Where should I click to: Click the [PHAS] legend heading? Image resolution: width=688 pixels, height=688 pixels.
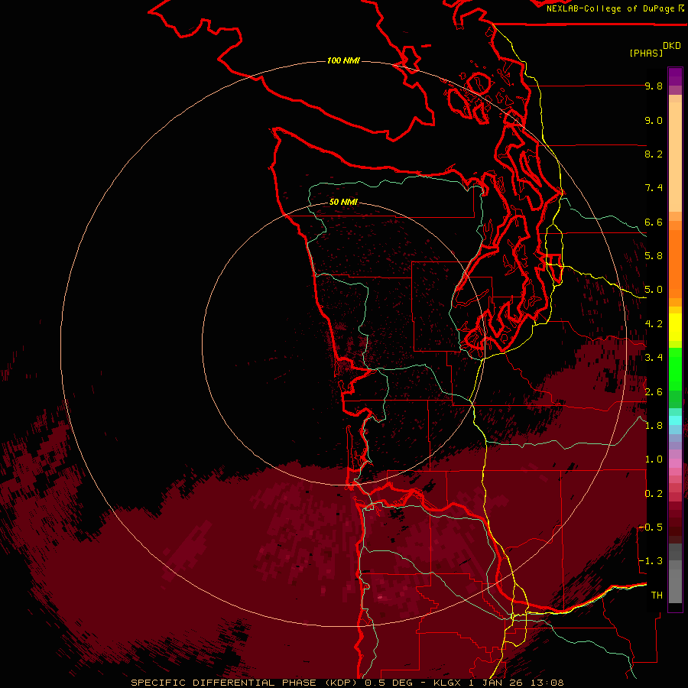pos(646,53)
